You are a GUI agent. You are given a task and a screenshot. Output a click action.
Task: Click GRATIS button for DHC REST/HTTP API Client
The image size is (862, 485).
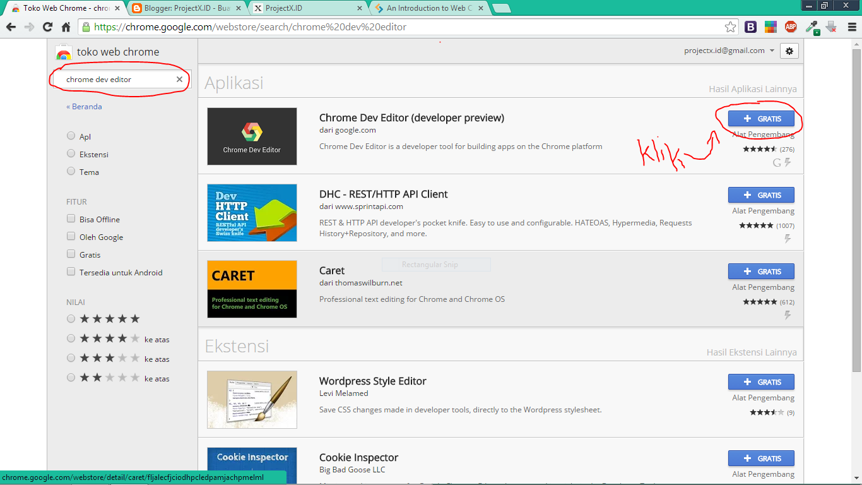(x=761, y=195)
